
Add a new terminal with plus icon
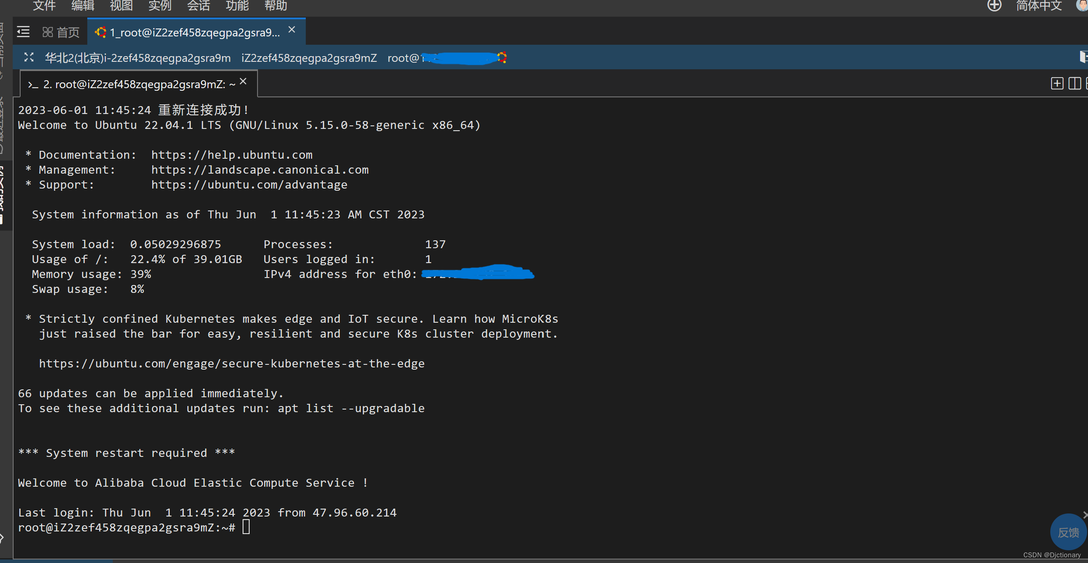click(x=1057, y=83)
